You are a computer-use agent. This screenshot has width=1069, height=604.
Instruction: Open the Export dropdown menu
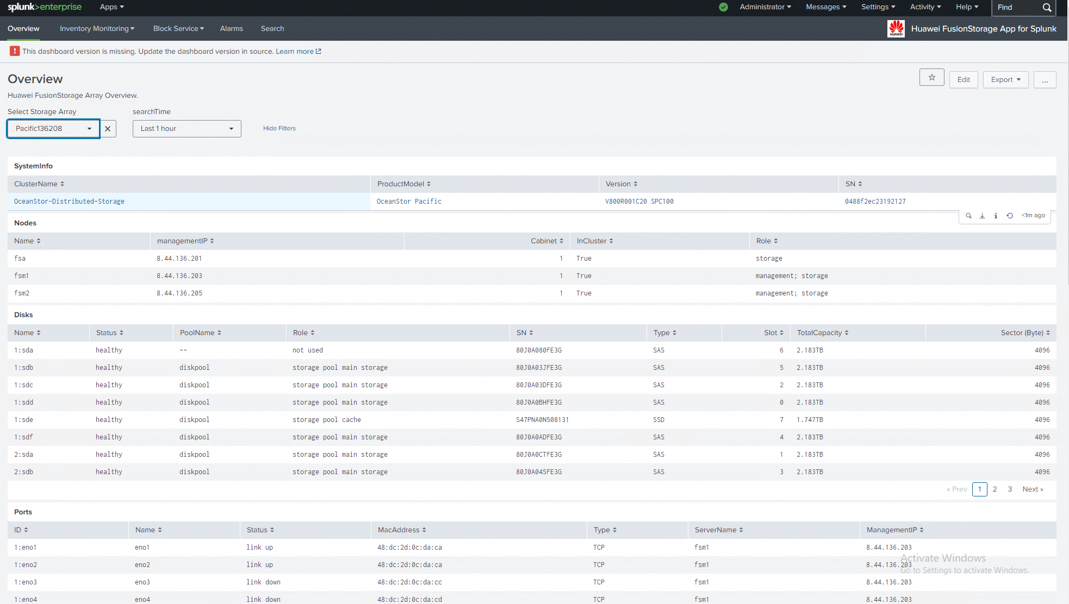click(1005, 80)
